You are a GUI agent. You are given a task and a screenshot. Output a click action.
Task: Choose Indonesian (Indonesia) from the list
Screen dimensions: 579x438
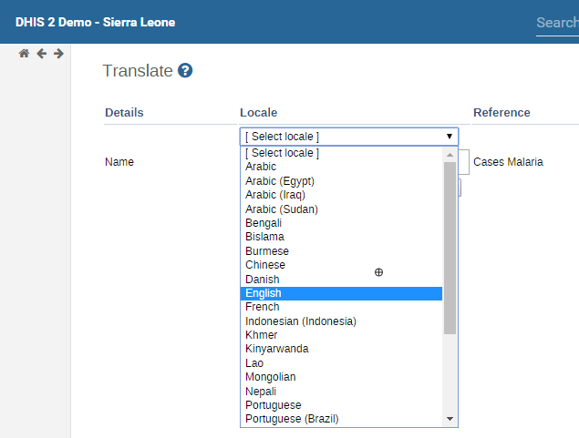341,321
